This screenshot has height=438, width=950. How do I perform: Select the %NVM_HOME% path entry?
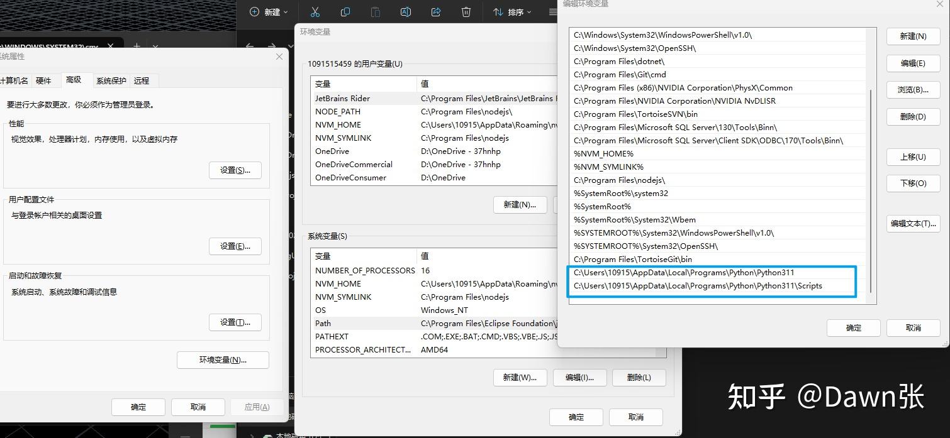pos(717,154)
